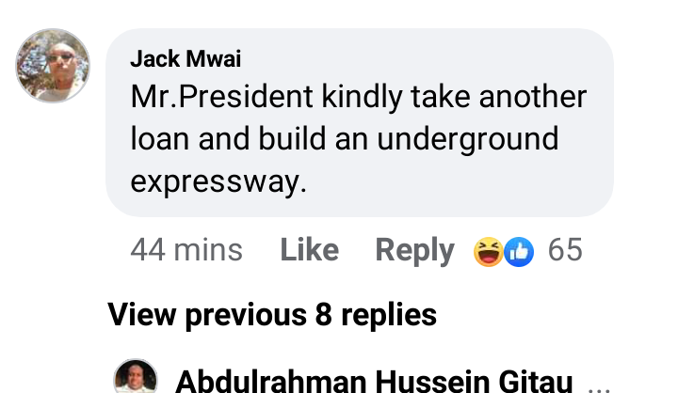Visit Jack Mwai's profile via his name
Screen dimensions: 678x393
186,58
